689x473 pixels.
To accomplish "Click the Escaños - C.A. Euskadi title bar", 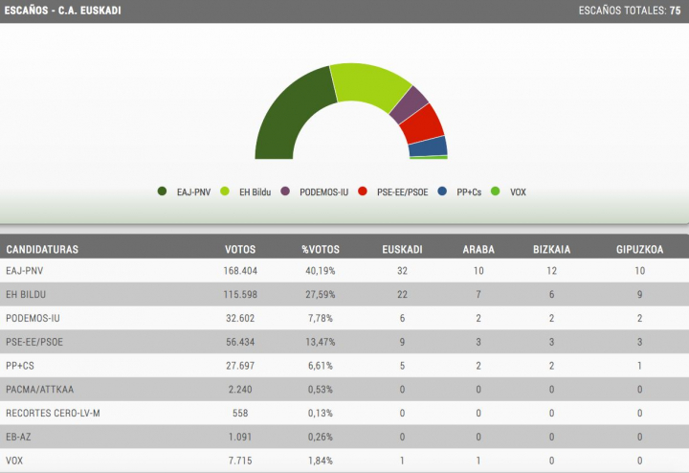I will pyautogui.click(x=63, y=11).
